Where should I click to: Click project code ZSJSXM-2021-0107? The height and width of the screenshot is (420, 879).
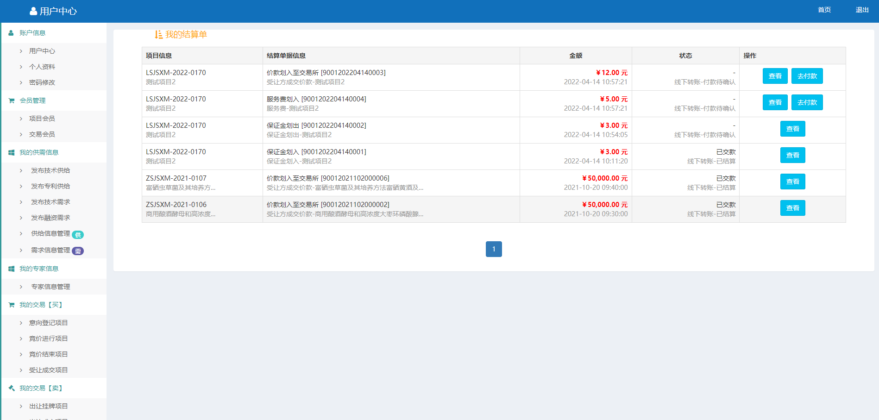(x=176, y=178)
